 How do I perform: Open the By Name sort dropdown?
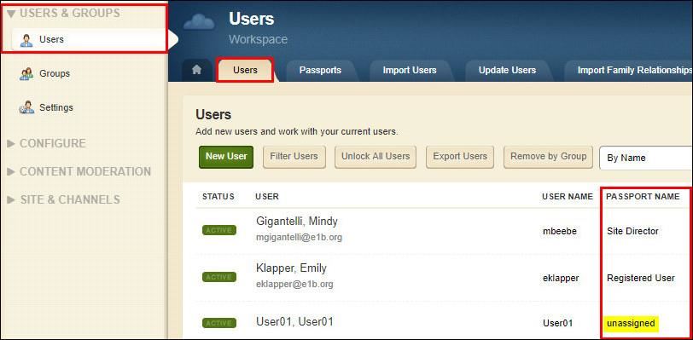646,158
